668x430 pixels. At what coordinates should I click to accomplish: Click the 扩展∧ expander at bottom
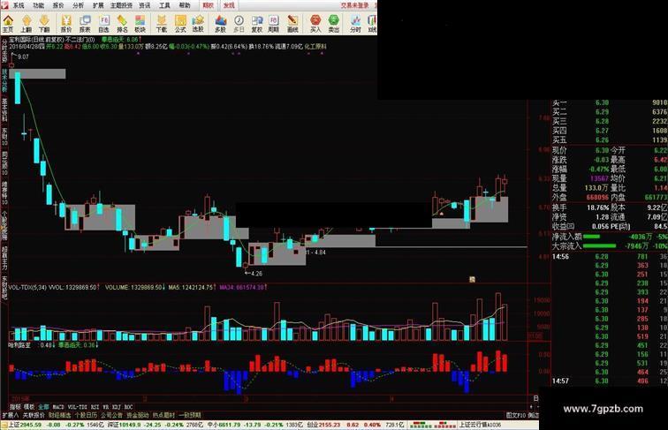pyautogui.click(x=11, y=415)
